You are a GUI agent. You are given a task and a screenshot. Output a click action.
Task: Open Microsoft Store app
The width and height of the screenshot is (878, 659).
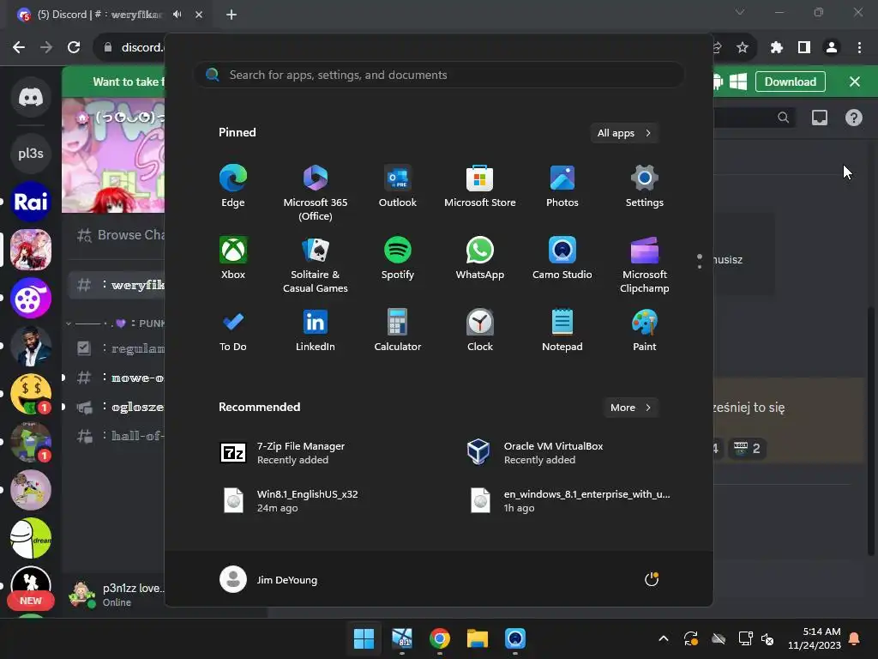[480, 186]
